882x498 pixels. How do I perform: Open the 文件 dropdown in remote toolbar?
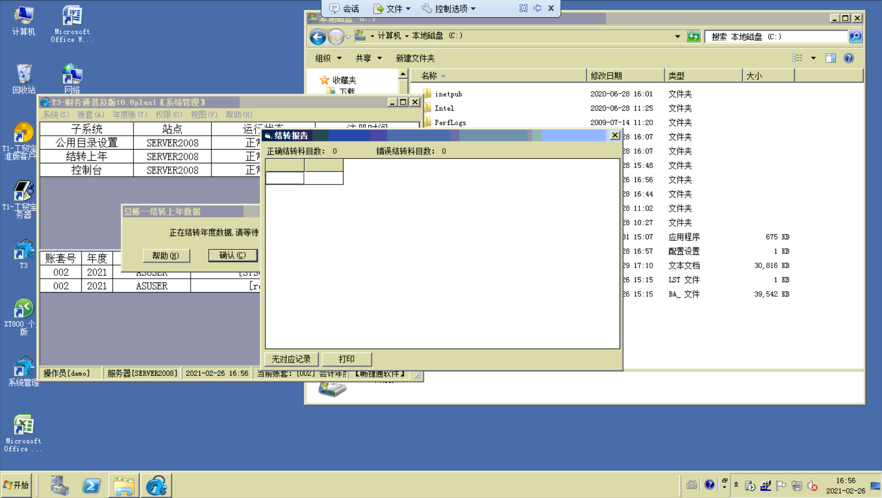click(x=392, y=8)
